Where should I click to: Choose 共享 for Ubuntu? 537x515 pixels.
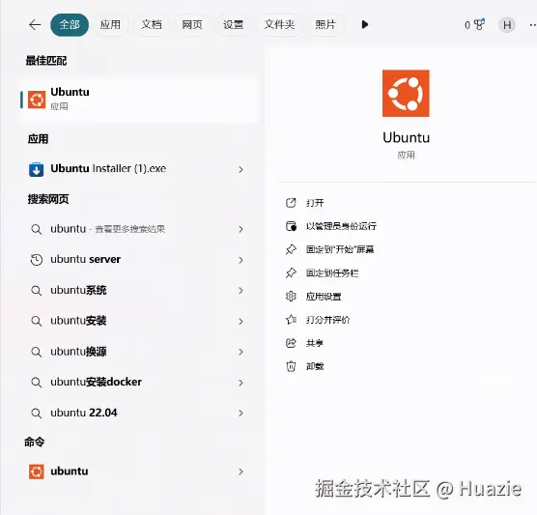coord(315,343)
